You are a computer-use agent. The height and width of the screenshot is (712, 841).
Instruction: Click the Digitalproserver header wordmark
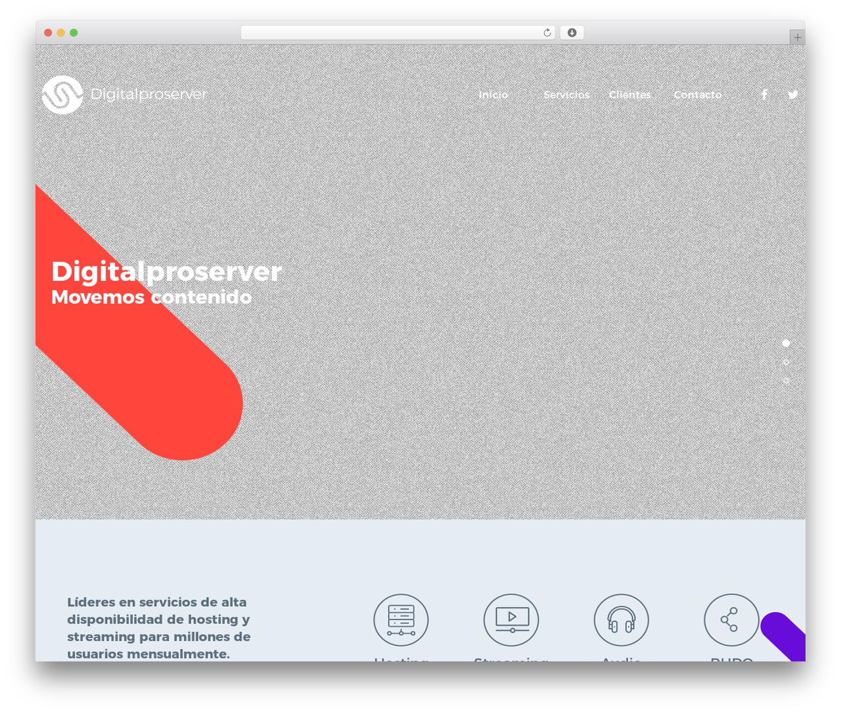tap(148, 95)
